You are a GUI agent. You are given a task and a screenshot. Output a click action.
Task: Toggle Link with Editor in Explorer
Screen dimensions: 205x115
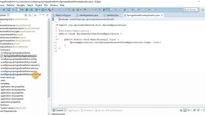[x=30, y=15]
